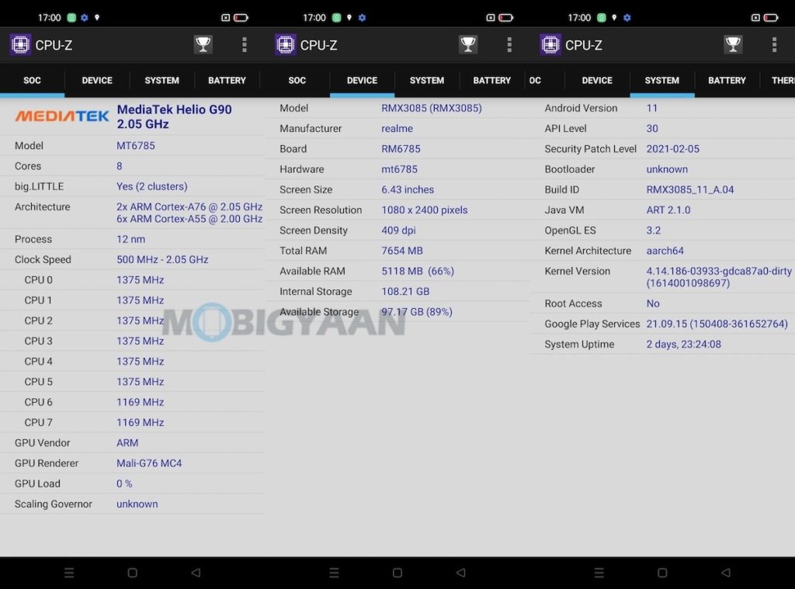Tap trophy icon in right CPU-Z screen
The width and height of the screenshot is (795, 589).
click(x=733, y=44)
